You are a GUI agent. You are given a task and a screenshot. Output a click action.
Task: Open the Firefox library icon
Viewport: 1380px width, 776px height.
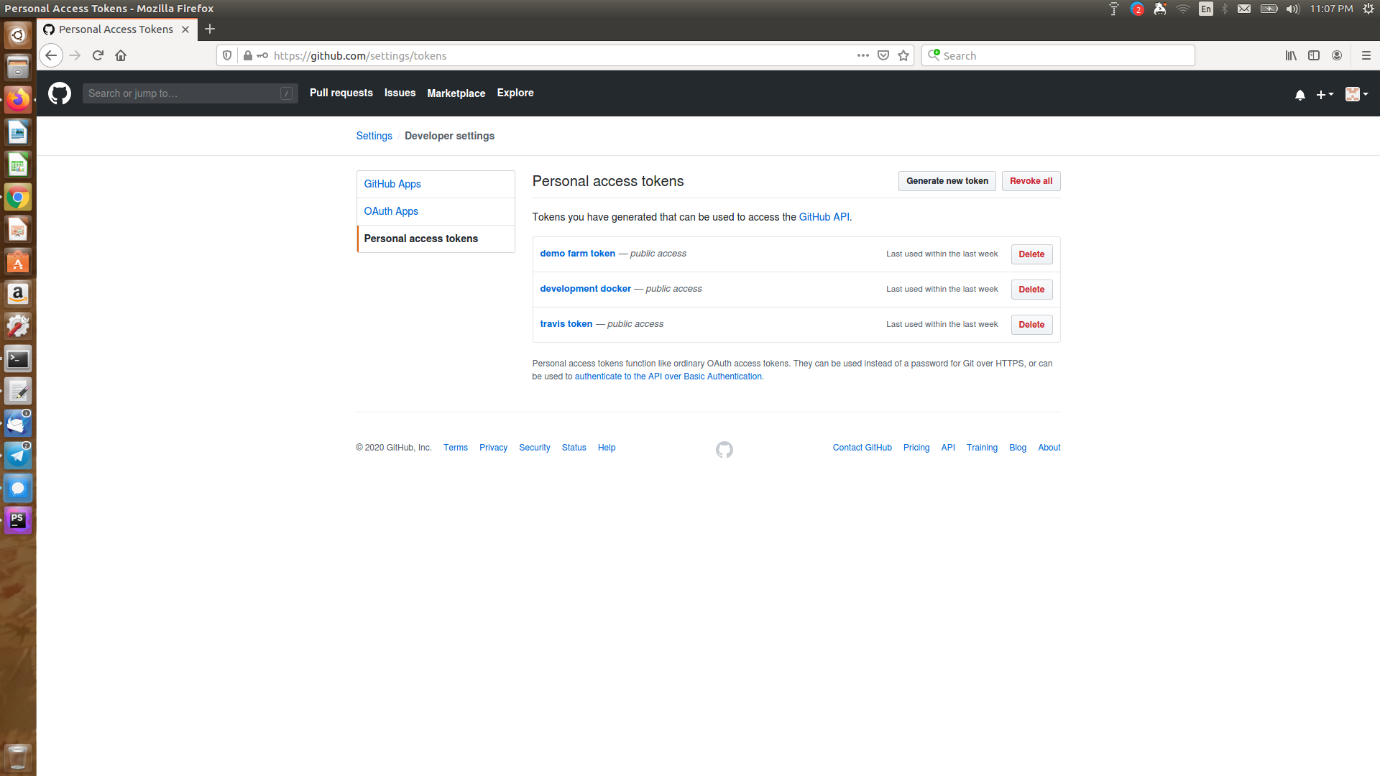point(1291,55)
